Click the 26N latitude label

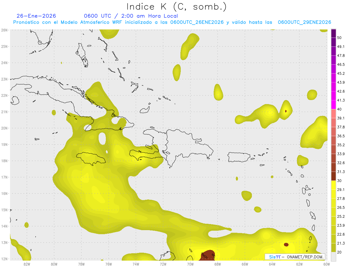4,30
